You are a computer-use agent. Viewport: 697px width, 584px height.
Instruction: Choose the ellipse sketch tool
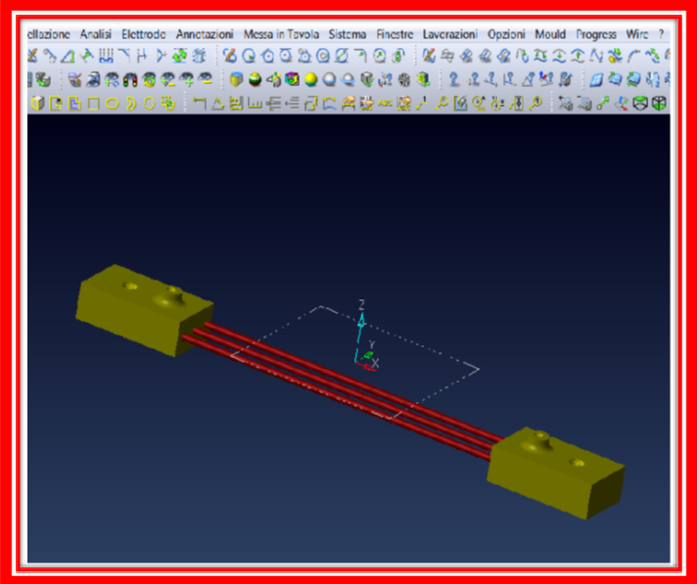coord(112,103)
